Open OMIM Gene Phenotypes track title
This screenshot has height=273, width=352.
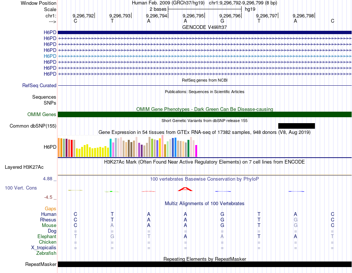click(205, 109)
